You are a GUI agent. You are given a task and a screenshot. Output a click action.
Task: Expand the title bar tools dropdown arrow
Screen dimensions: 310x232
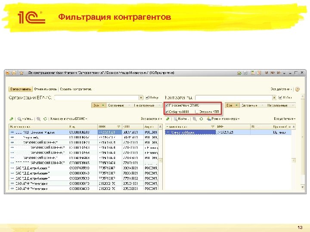tap(284, 73)
